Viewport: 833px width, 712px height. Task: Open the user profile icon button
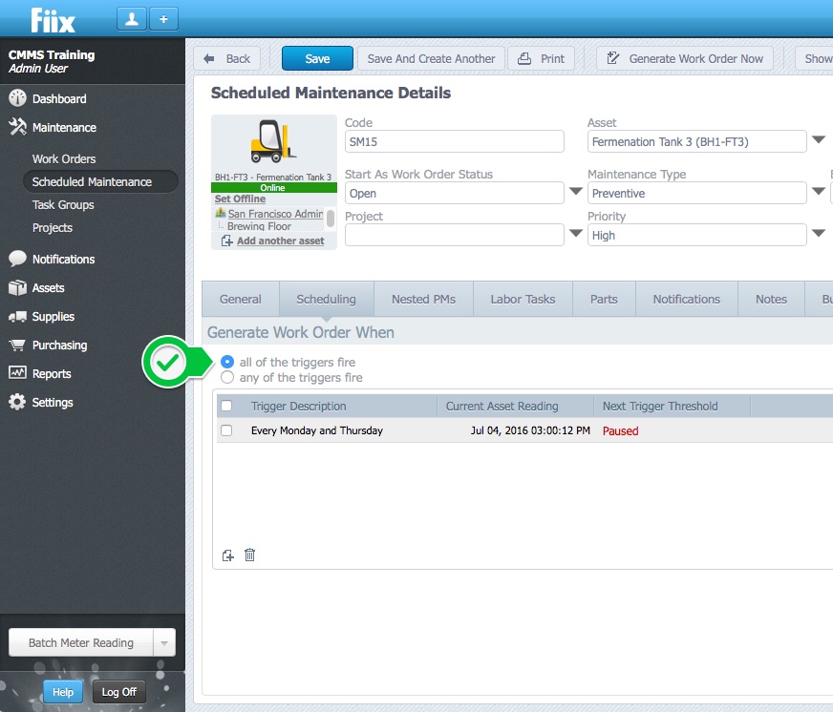(131, 19)
